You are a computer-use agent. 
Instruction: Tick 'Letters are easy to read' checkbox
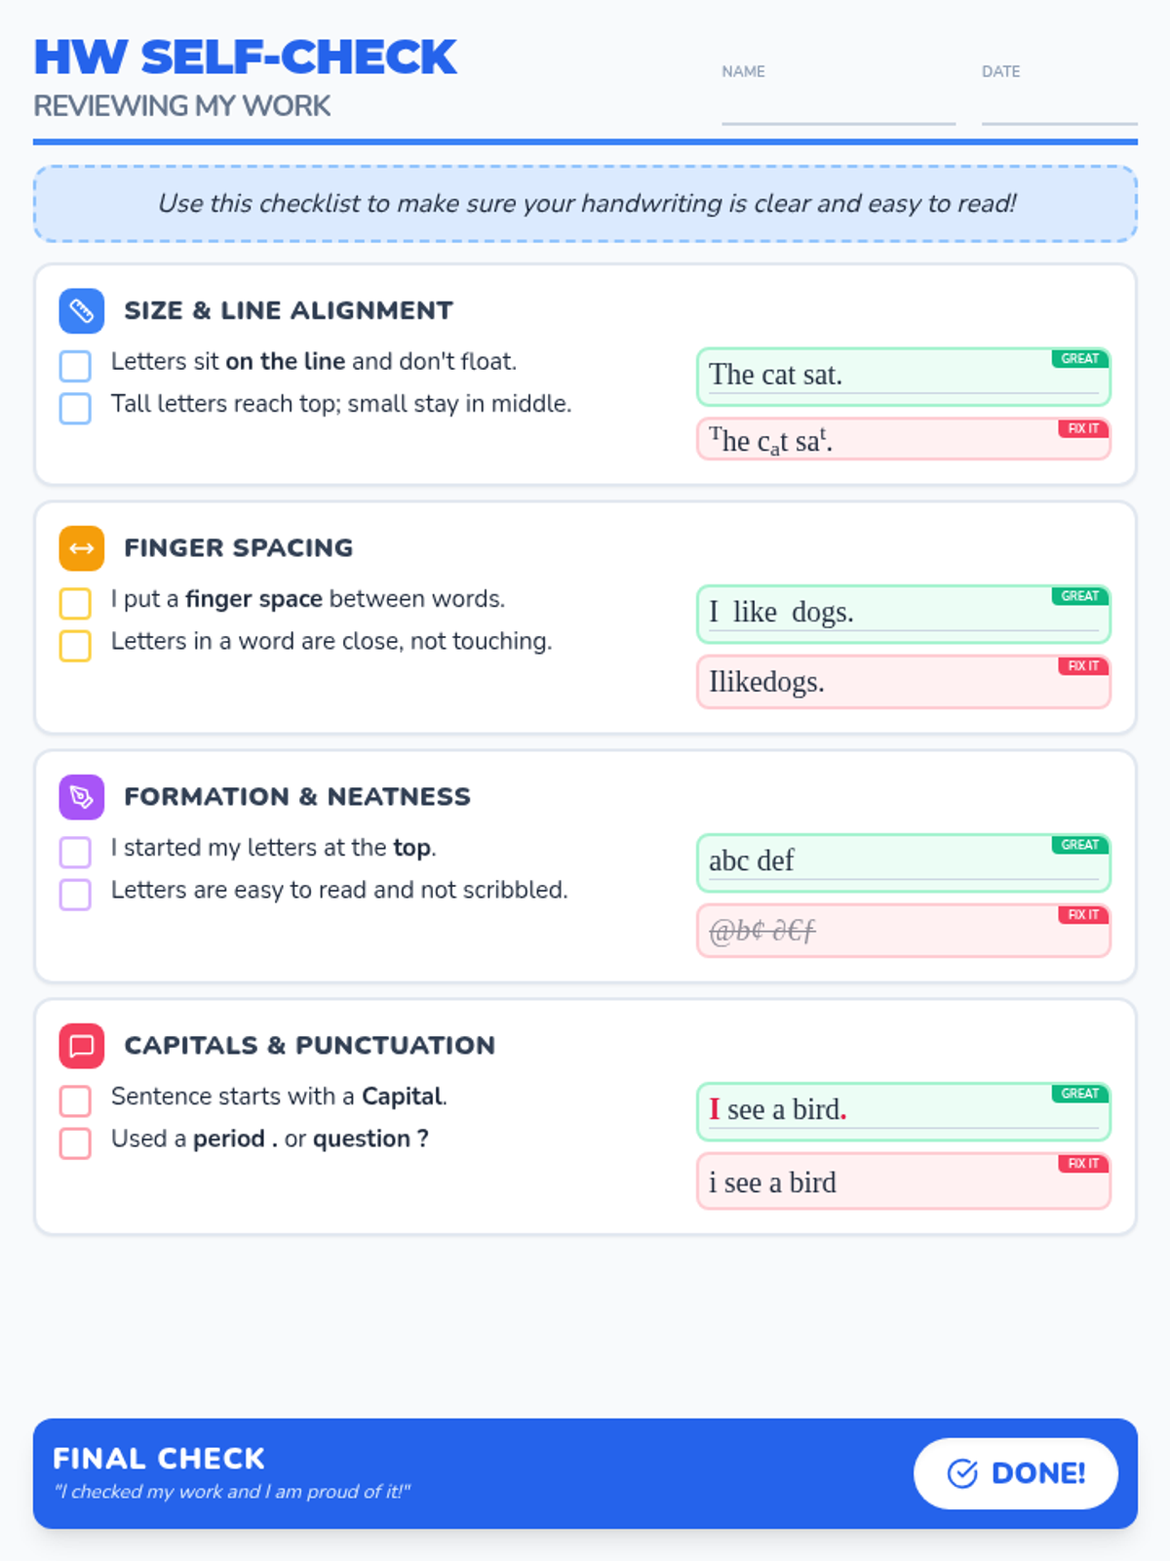(x=75, y=894)
